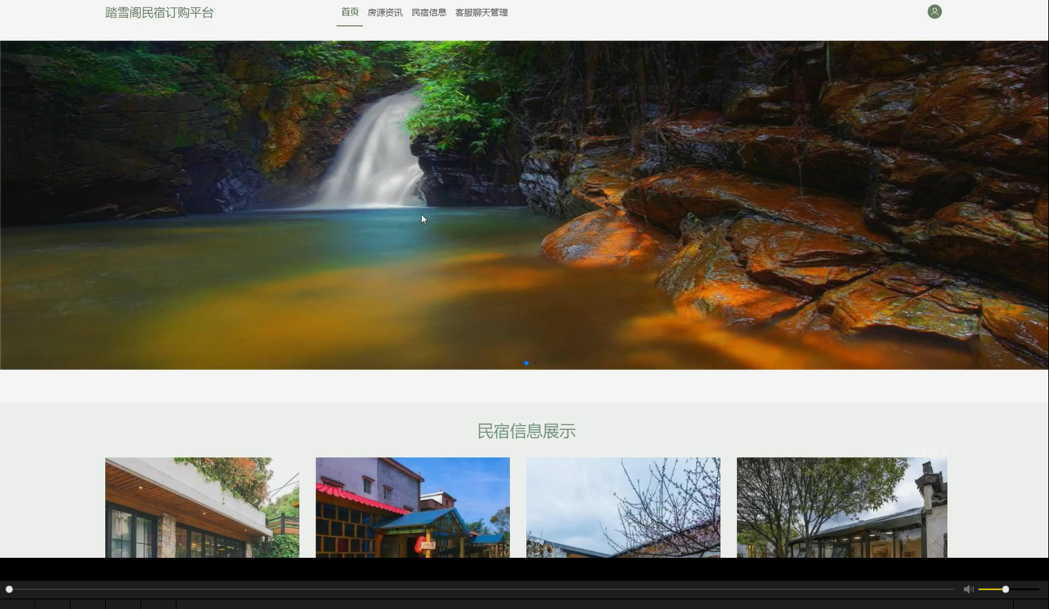Open the first homestay listing thumbnail
Image resolution: width=1049 pixels, height=609 pixels.
click(202, 507)
